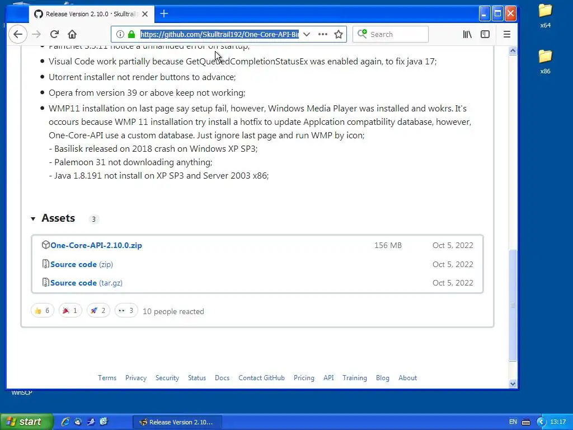Bookmark this page with the star icon
Image resolution: width=573 pixels, height=430 pixels.
click(339, 34)
